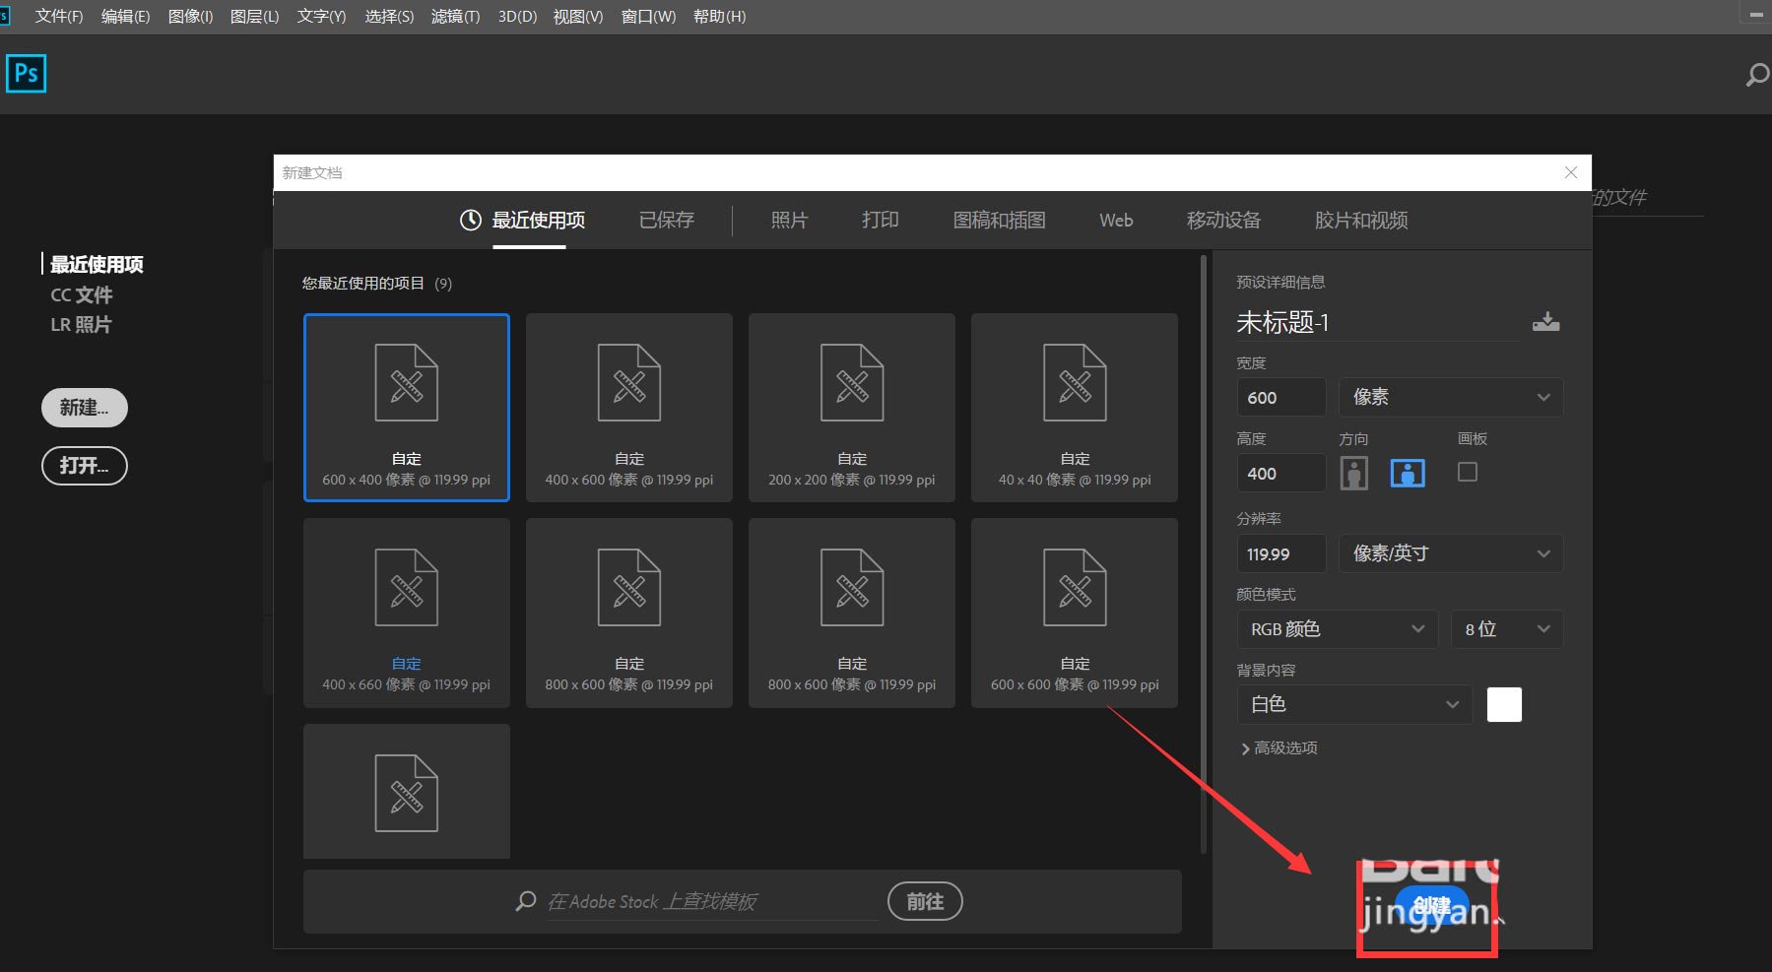Click the Photoshop Ps home icon

tap(26, 74)
